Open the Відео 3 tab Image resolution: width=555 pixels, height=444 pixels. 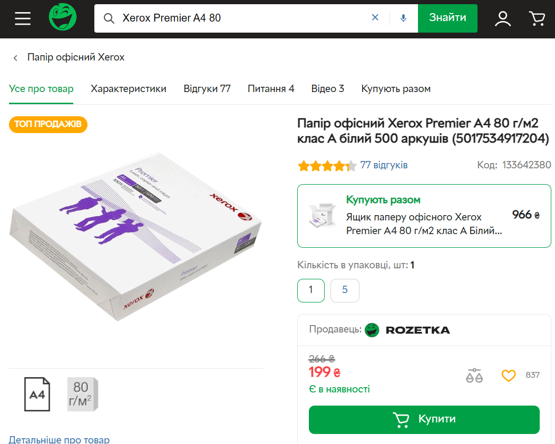pyautogui.click(x=327, y=89)
